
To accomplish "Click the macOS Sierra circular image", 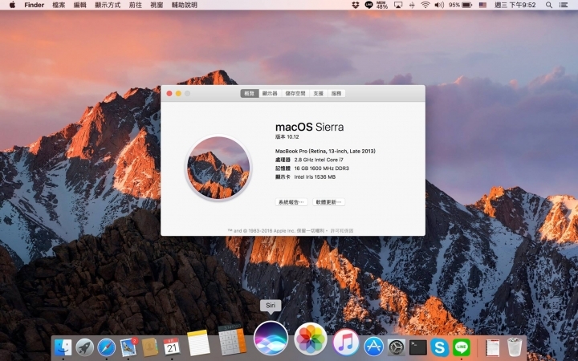I will pyautogui.click(x=218, y=168).
